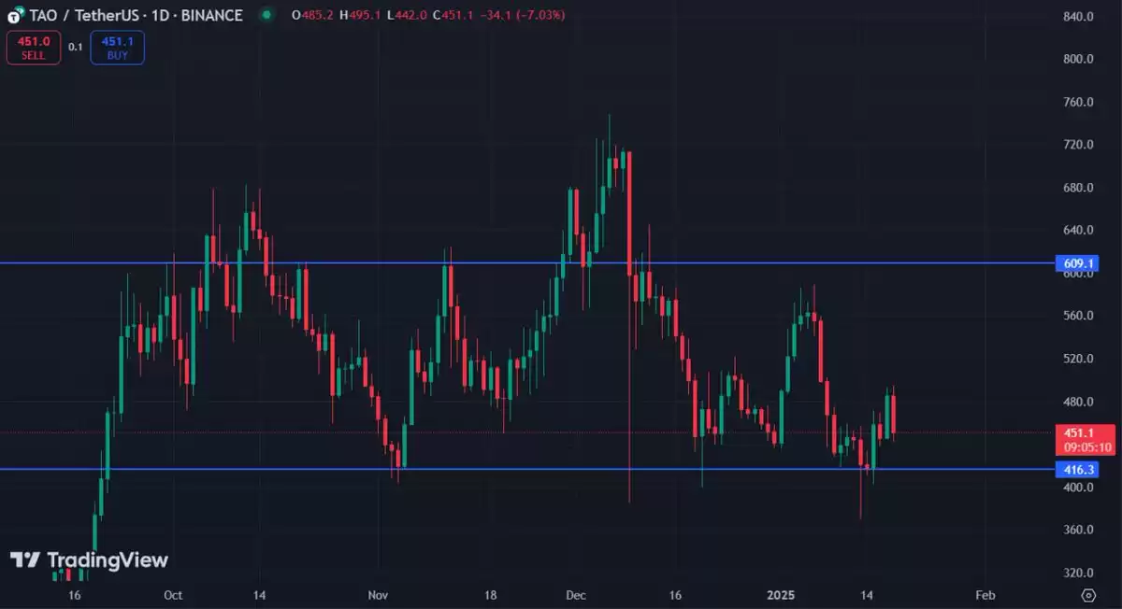Select the 416.3 horizontal line price label
Image resolution: width=1122 pixels, height=609 pixels.
(x=1078, y=470)
